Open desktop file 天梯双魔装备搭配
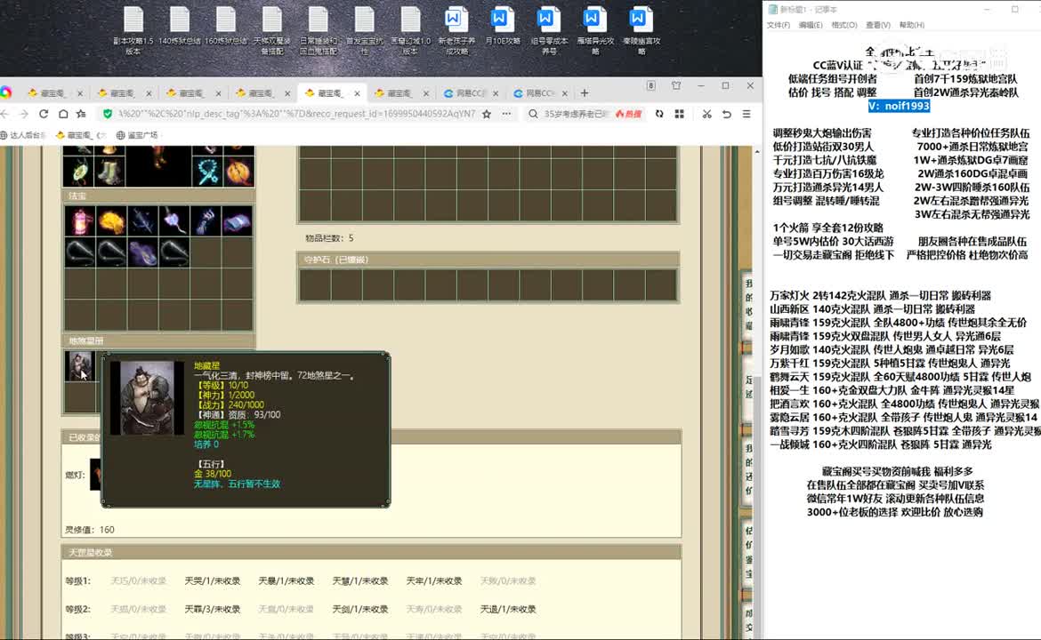Screen dimensions: 1041x640 272,30
